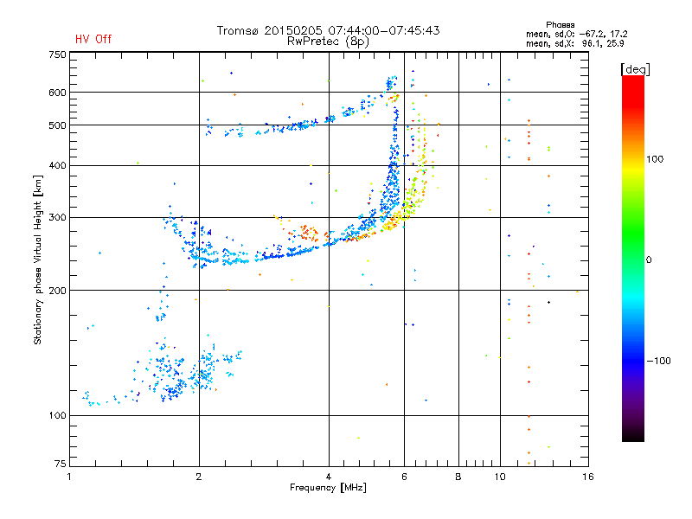Click the x-axis '8' tick label
Screen dimensions: 692x519
458,477
